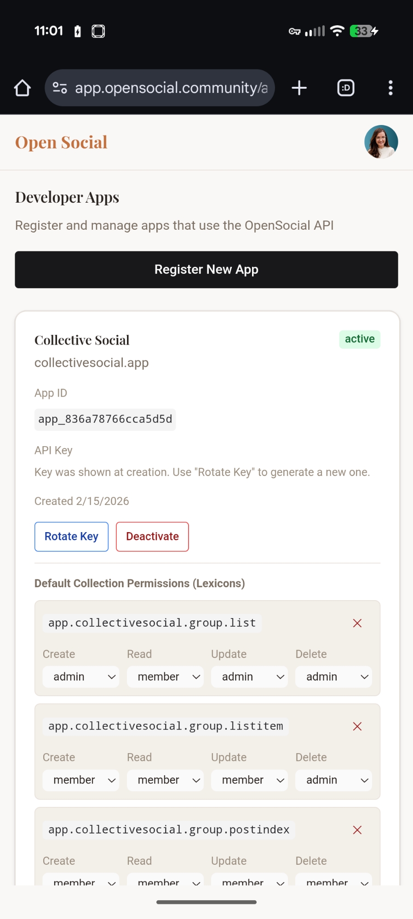Viewport: 413px width, 919px height.
Task: Tap the site settings icon in address bar
Action: click(x=60, y=88)
